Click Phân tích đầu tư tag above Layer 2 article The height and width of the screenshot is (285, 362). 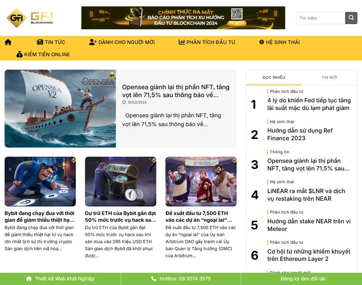pos(286,242)
